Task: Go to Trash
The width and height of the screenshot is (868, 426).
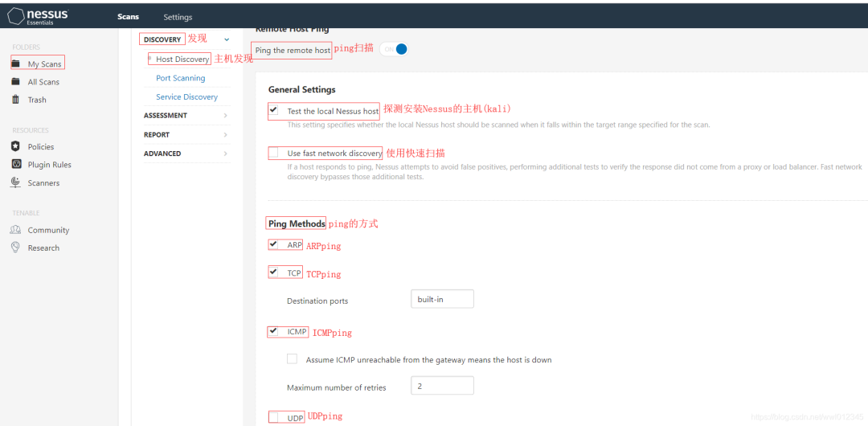Action: [x=37, y=100]
